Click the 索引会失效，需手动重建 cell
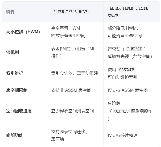 [x=75, y=73]
